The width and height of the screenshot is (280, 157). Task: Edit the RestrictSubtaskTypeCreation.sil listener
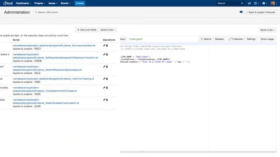pyautogui.click(x=104, y=100)
